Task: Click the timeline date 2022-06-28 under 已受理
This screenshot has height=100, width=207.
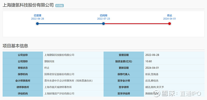Action: (x=38, y=19)
